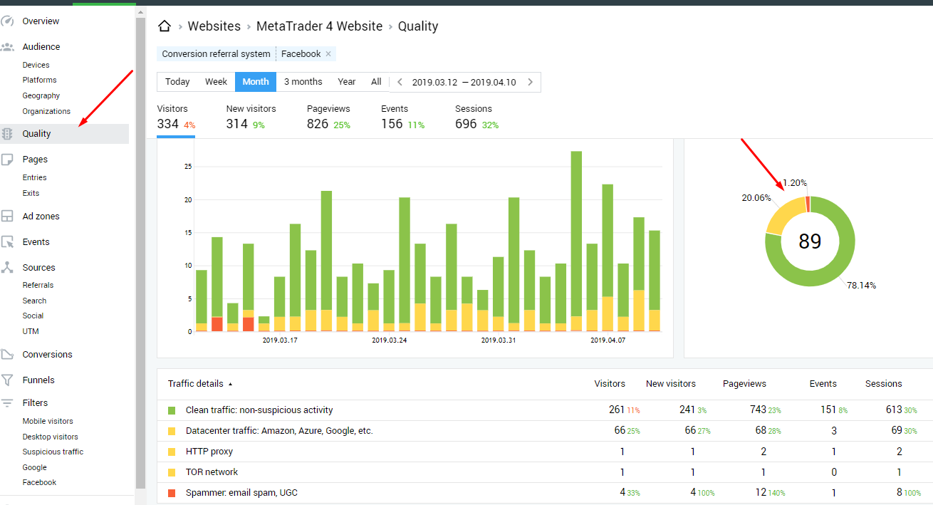933x505 pixels.
Task: Sort table by Traffic details header
Action: 195,384
